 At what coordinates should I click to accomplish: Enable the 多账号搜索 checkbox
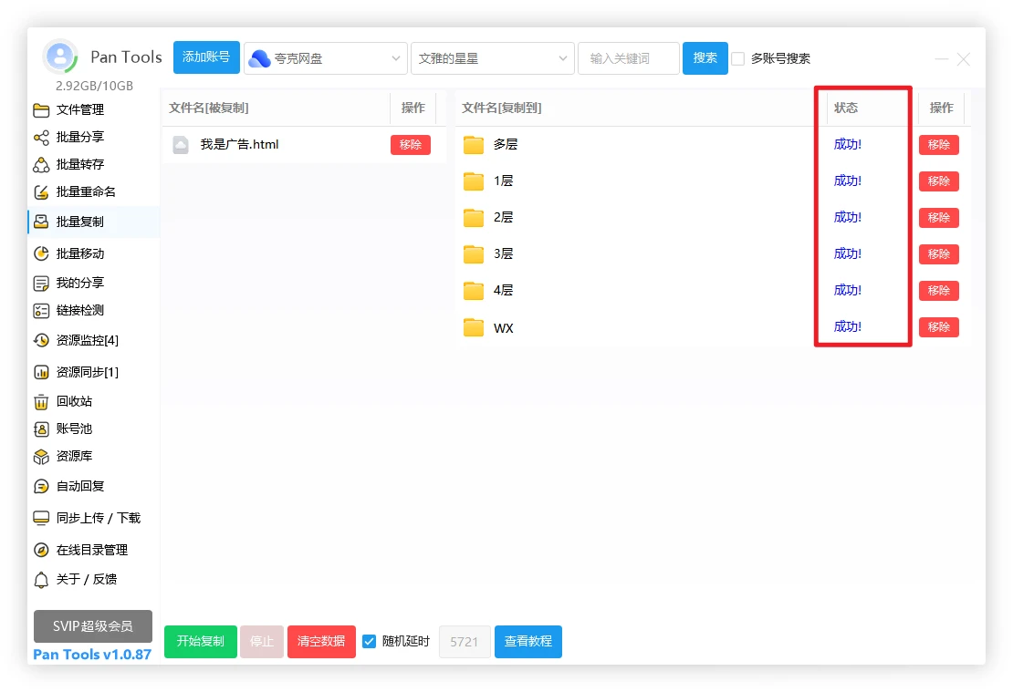[738, 58]
